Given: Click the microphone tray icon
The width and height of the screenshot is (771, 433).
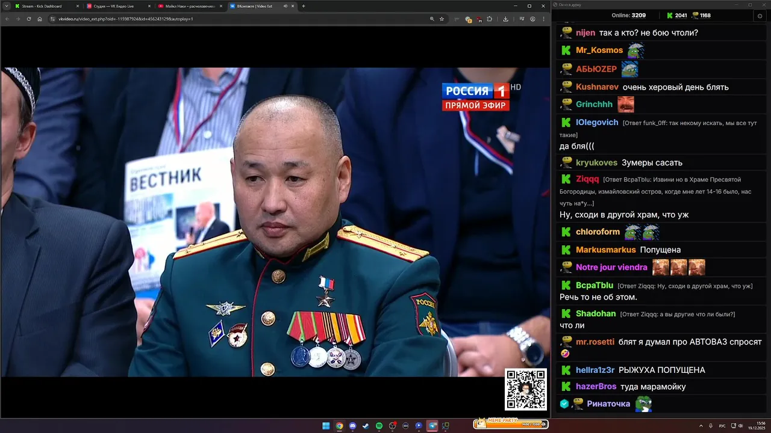Looking at the screenshot, I should click(711, 426).
